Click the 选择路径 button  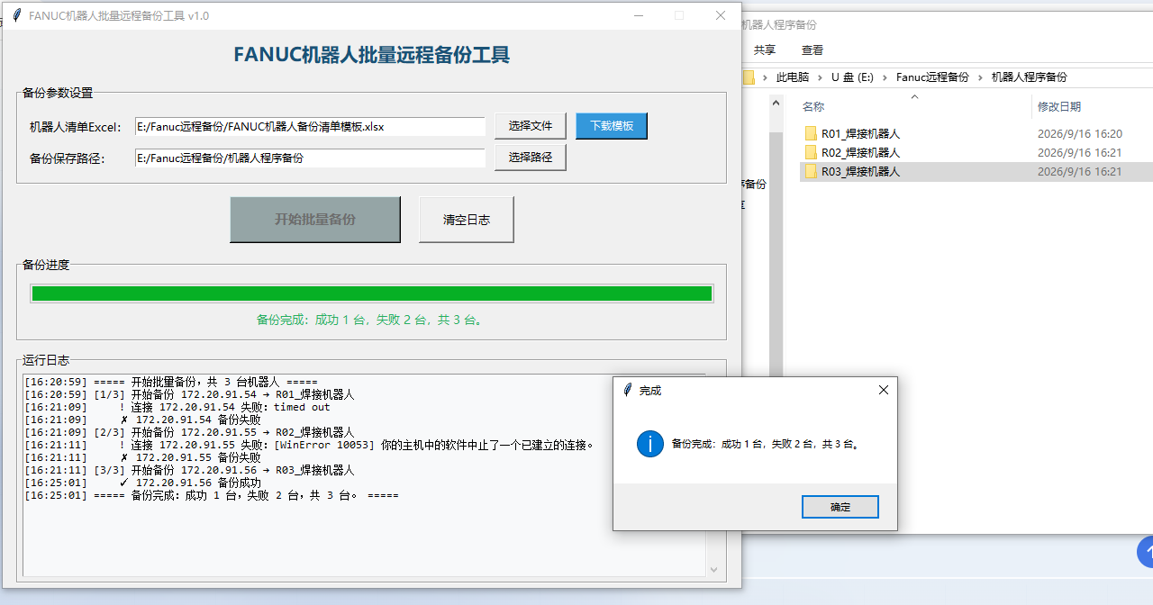click(x=531, y=158)
